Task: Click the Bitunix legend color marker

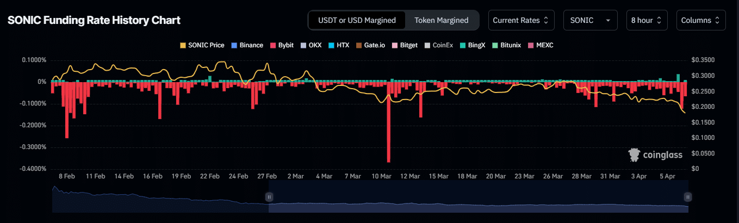Action: [494, 45]
